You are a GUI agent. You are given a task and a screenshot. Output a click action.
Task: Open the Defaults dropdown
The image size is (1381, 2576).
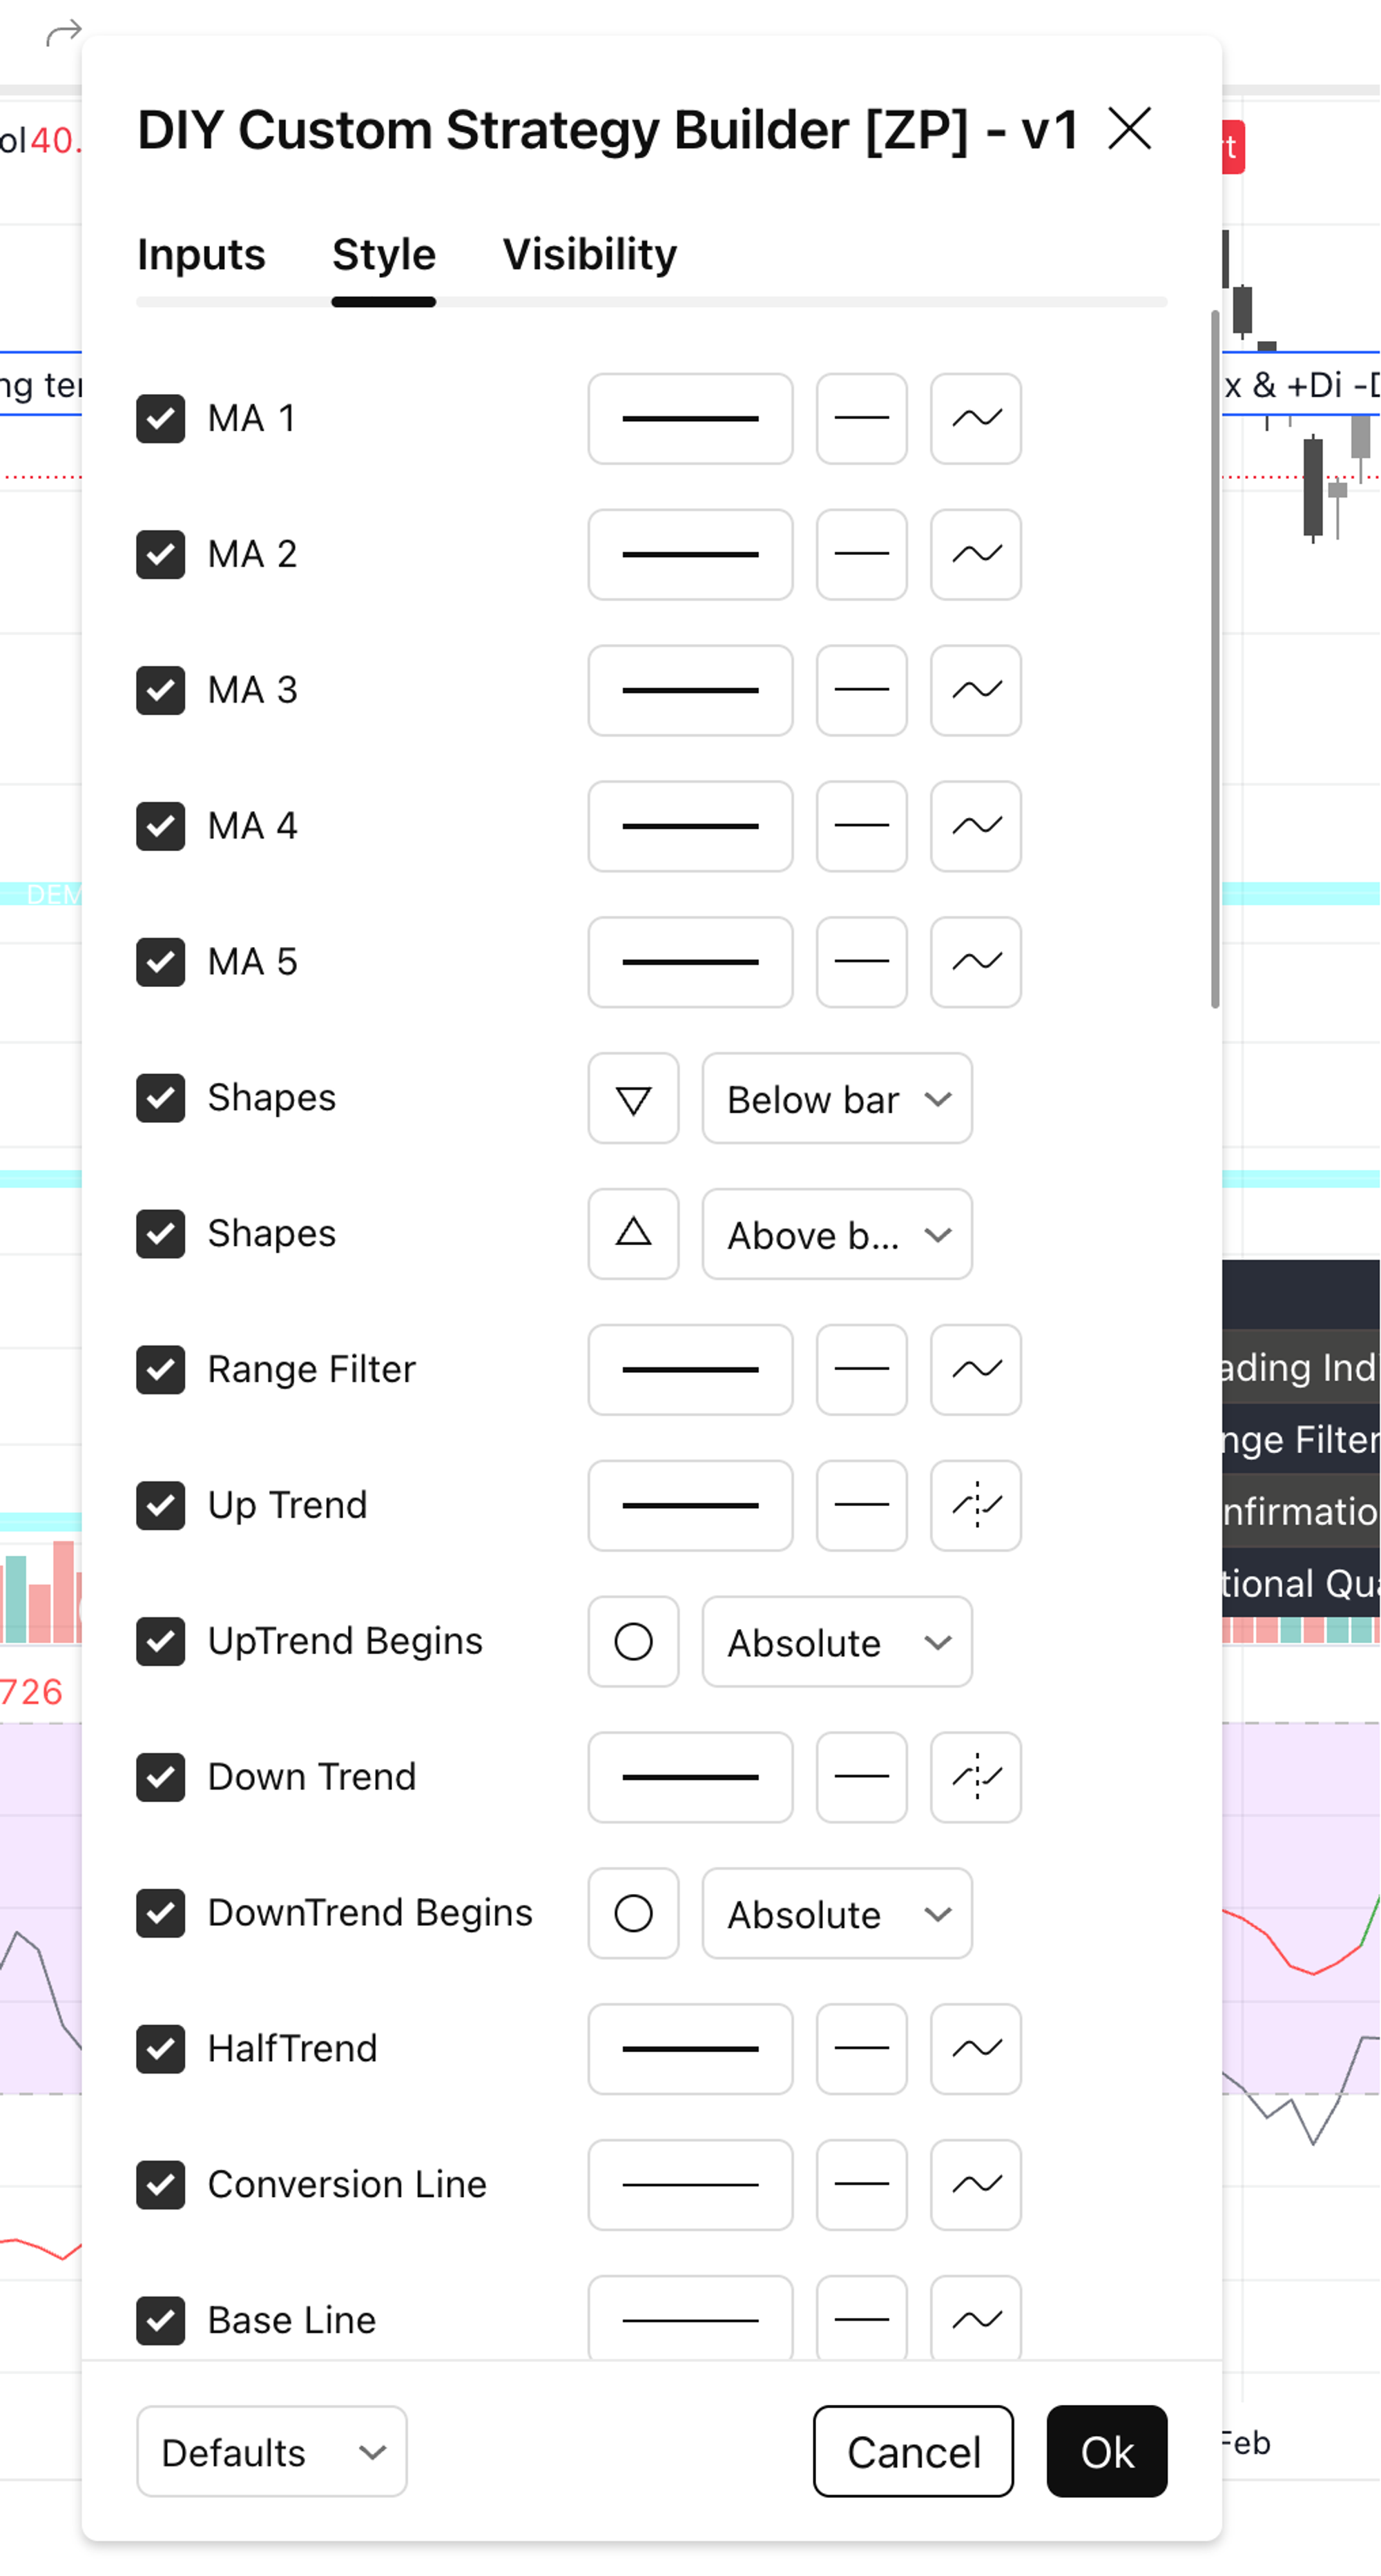click(271, 2451)
